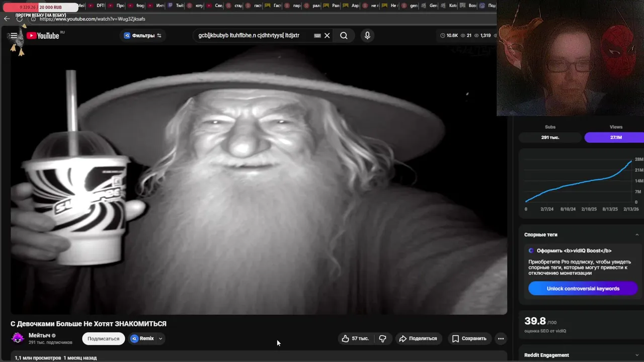Expand the Reddit Engagement section
The image size is (644, 362).
point(637,355)
